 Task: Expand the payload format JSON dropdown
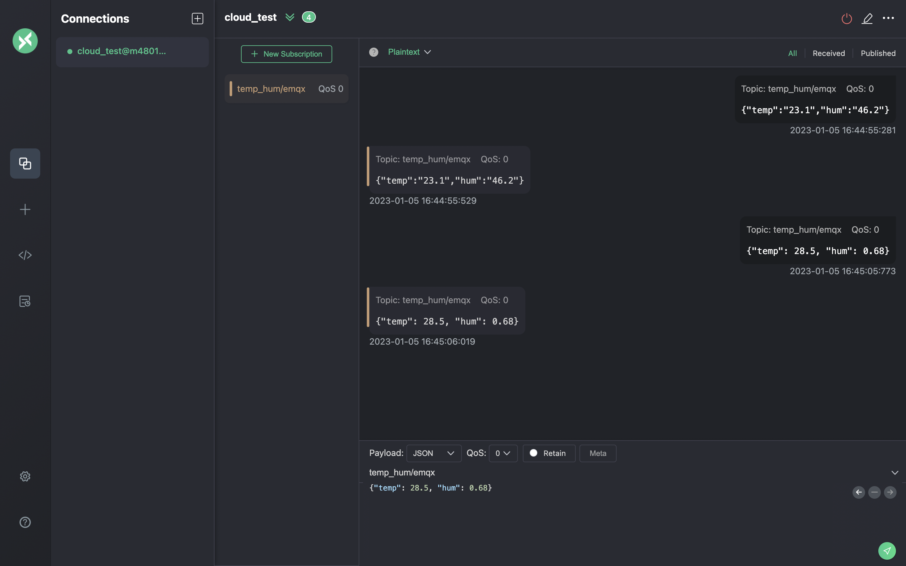434,453
